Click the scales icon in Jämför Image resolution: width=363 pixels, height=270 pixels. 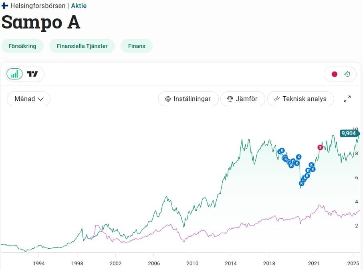pos(230,99)
